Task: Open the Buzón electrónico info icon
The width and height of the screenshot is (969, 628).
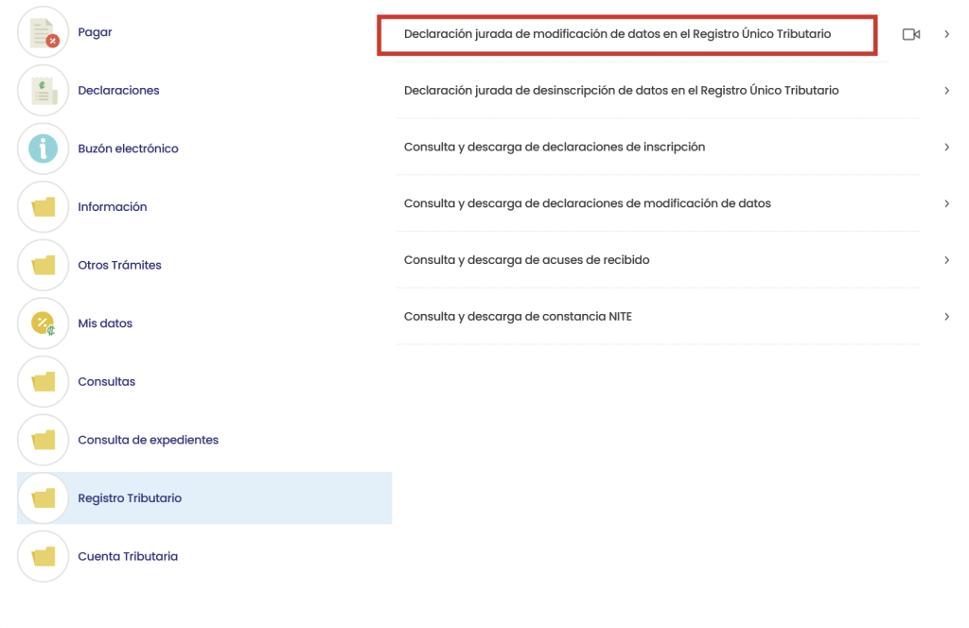Action: click(x=44, y=149)
